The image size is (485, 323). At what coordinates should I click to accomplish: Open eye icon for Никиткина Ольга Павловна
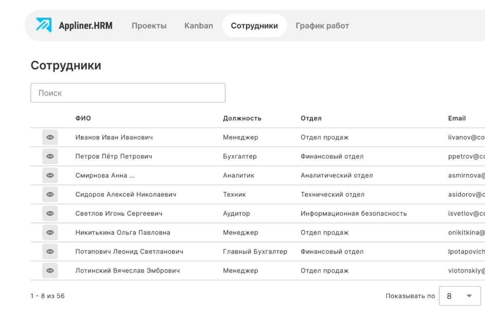click(x=50, y=233)
